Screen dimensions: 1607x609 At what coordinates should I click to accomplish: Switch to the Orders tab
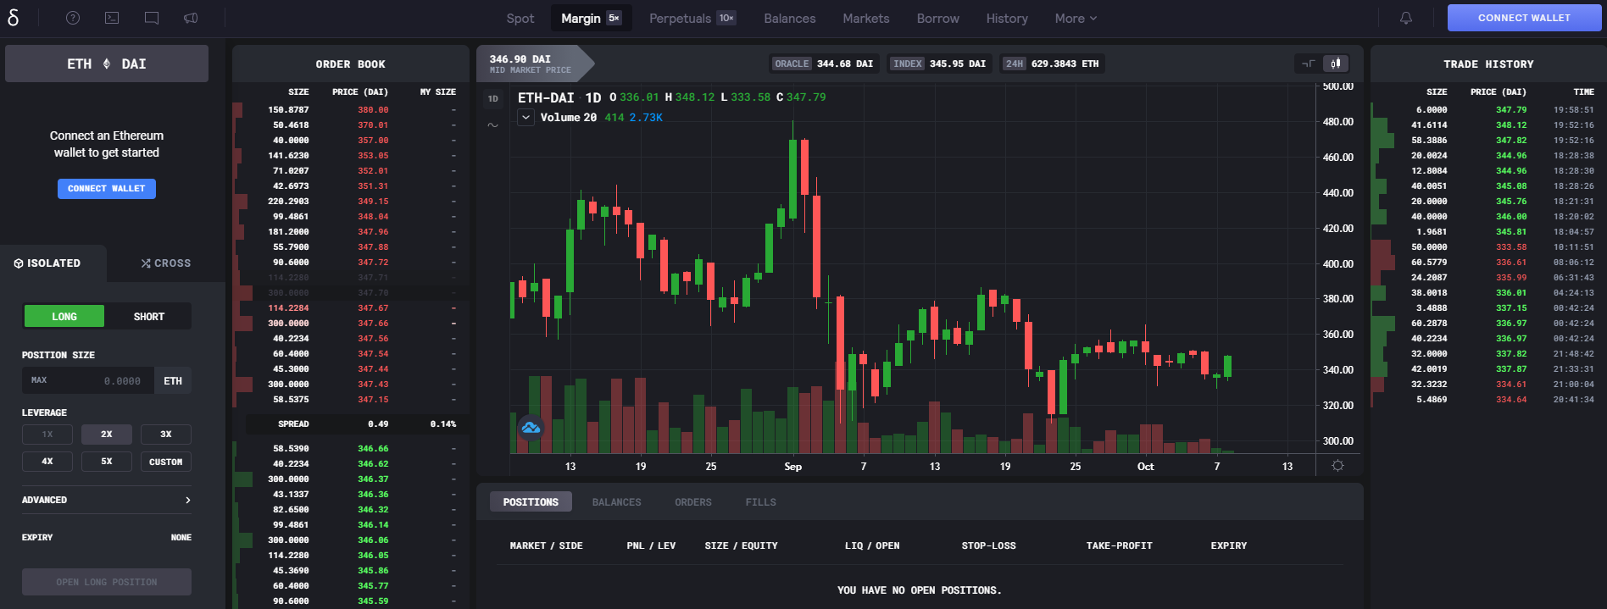pyautogui.click(x=693, y=502)
